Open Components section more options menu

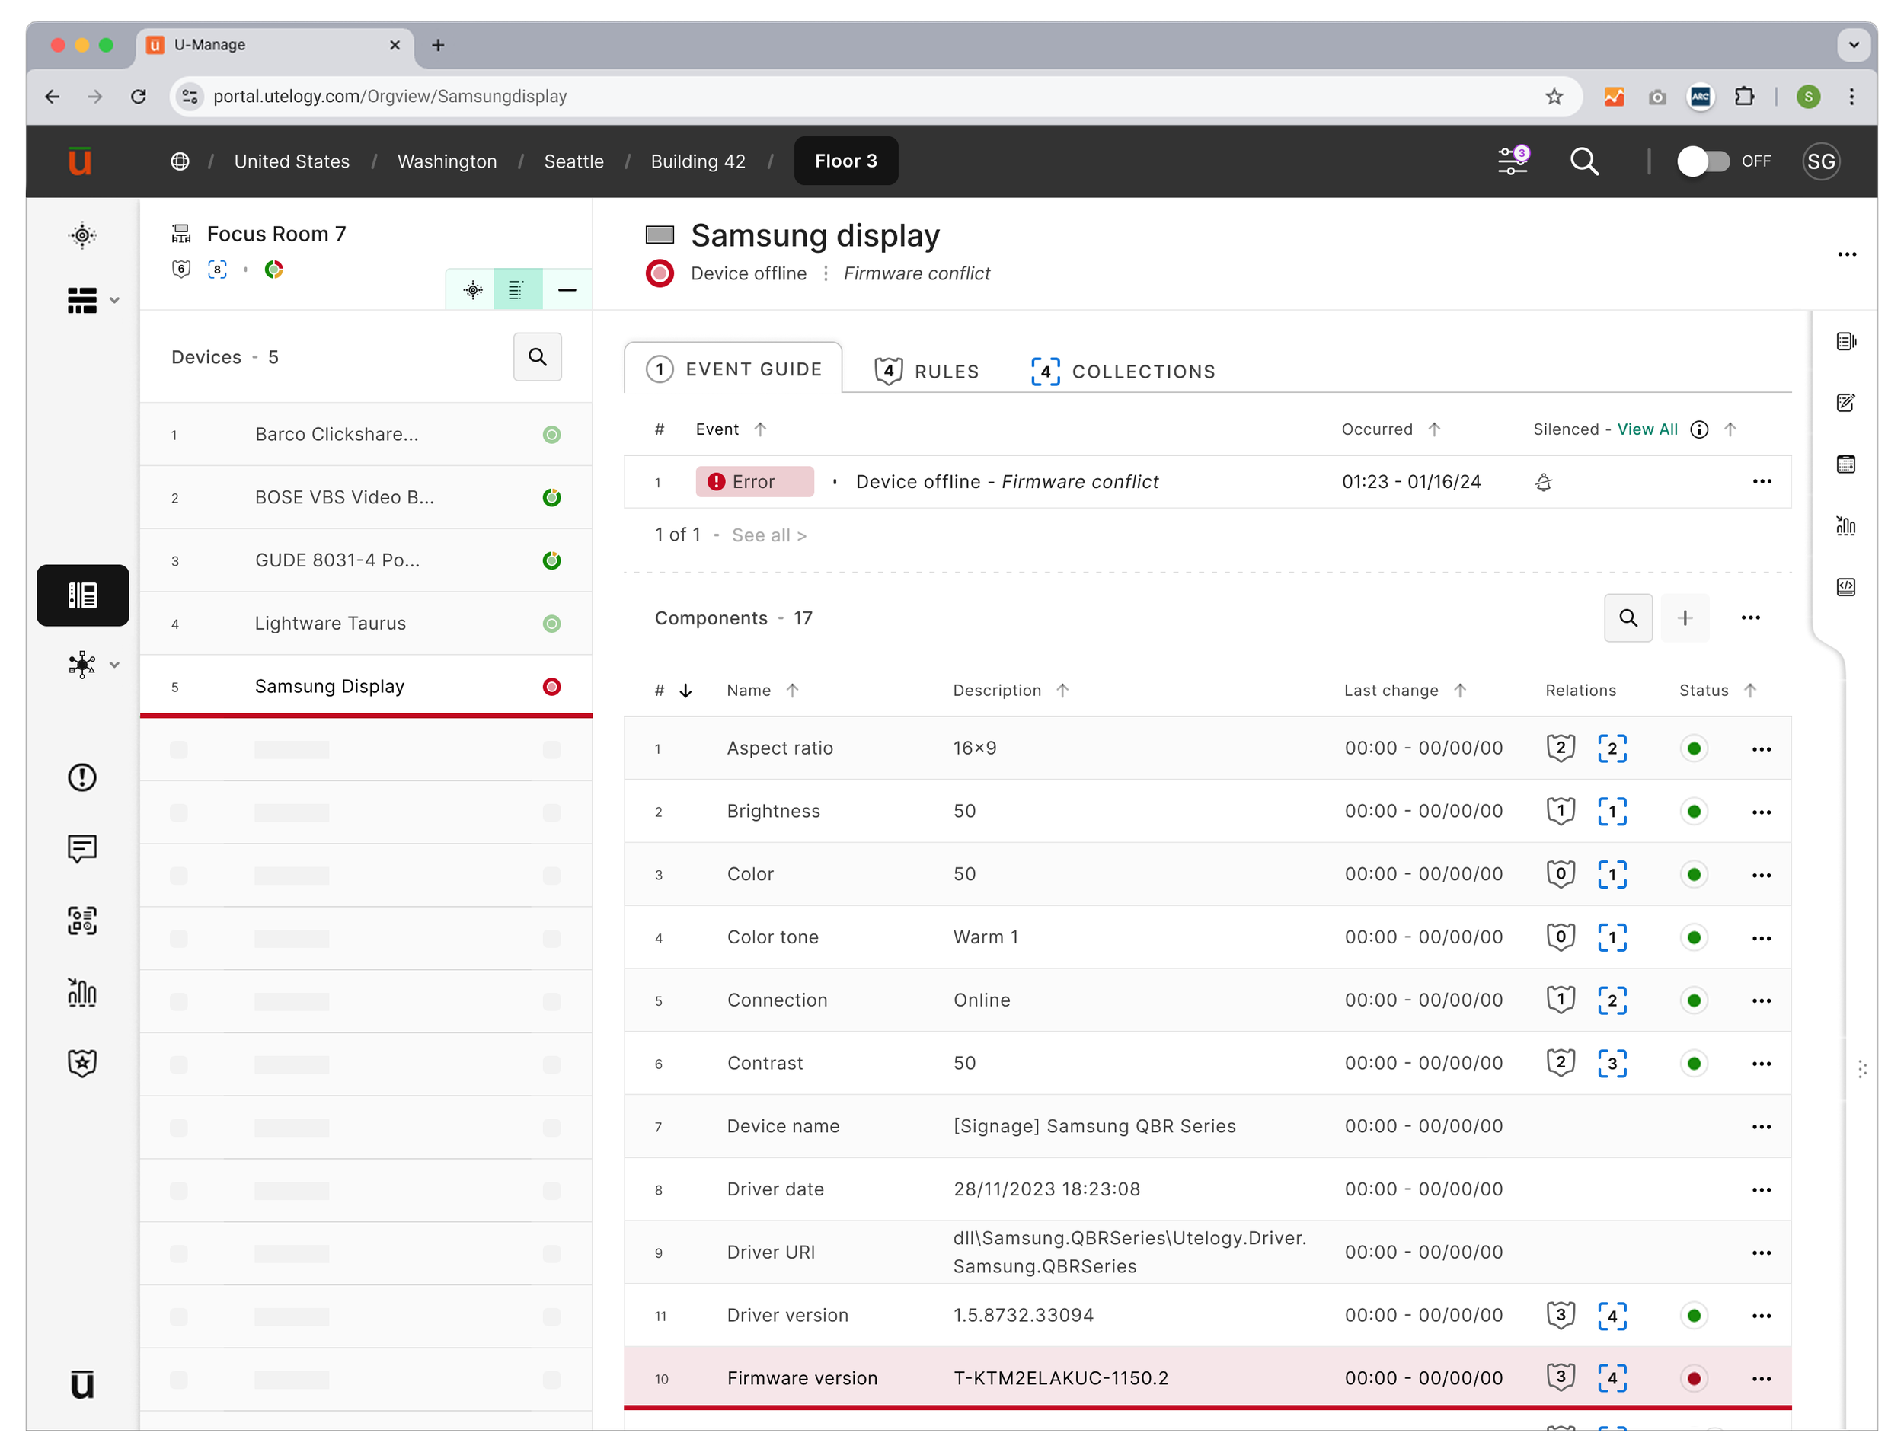click(1751, 618)
